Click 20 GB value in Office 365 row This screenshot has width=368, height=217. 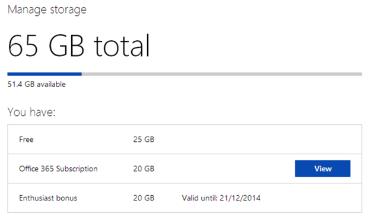144,169
